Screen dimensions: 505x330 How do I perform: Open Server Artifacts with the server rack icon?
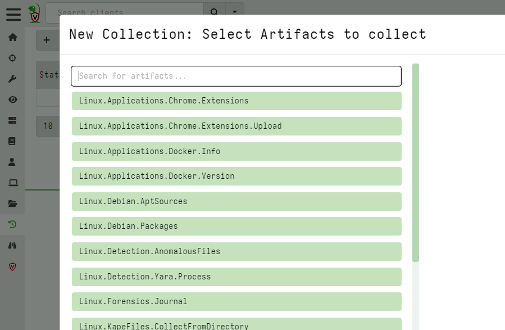(12, 120)
